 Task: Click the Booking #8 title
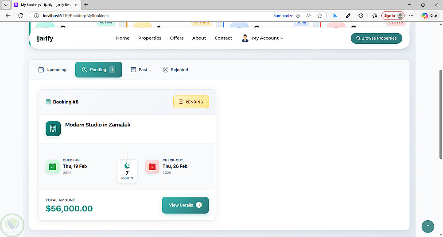[66, 102]
